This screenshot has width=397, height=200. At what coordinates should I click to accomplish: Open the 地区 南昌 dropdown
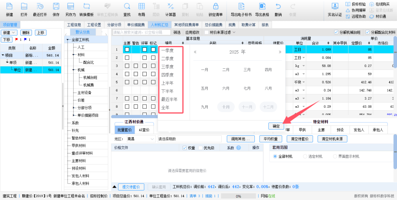(141, 139)
